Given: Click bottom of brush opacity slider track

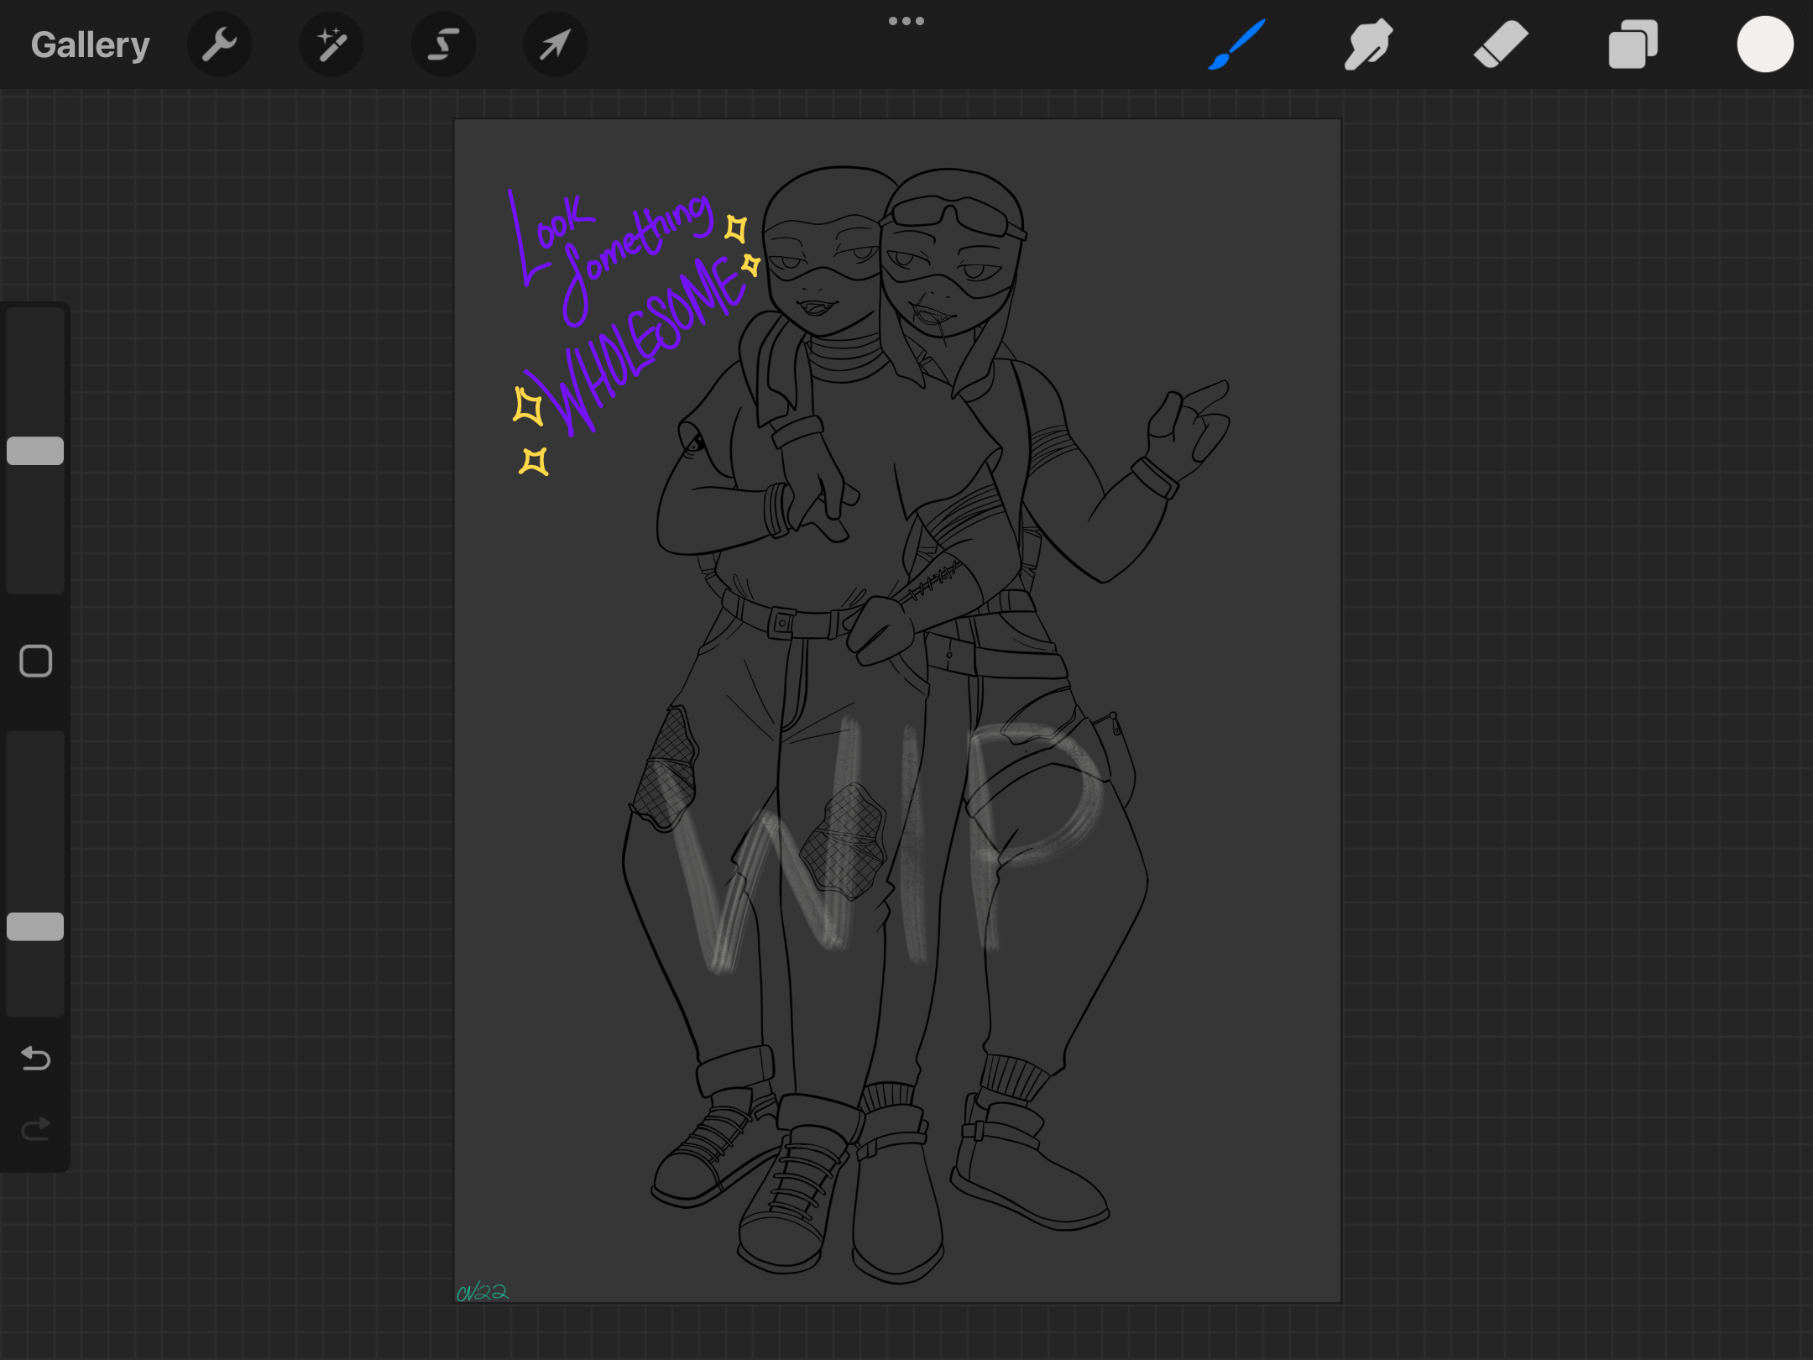Looking at the screenshot, I should click(x=35, y=1003).
